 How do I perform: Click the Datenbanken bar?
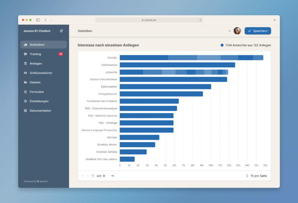coord(166,86)
